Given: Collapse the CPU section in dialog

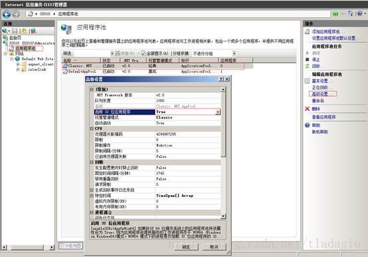Looking at the screenshot, I should coord(92,128).
